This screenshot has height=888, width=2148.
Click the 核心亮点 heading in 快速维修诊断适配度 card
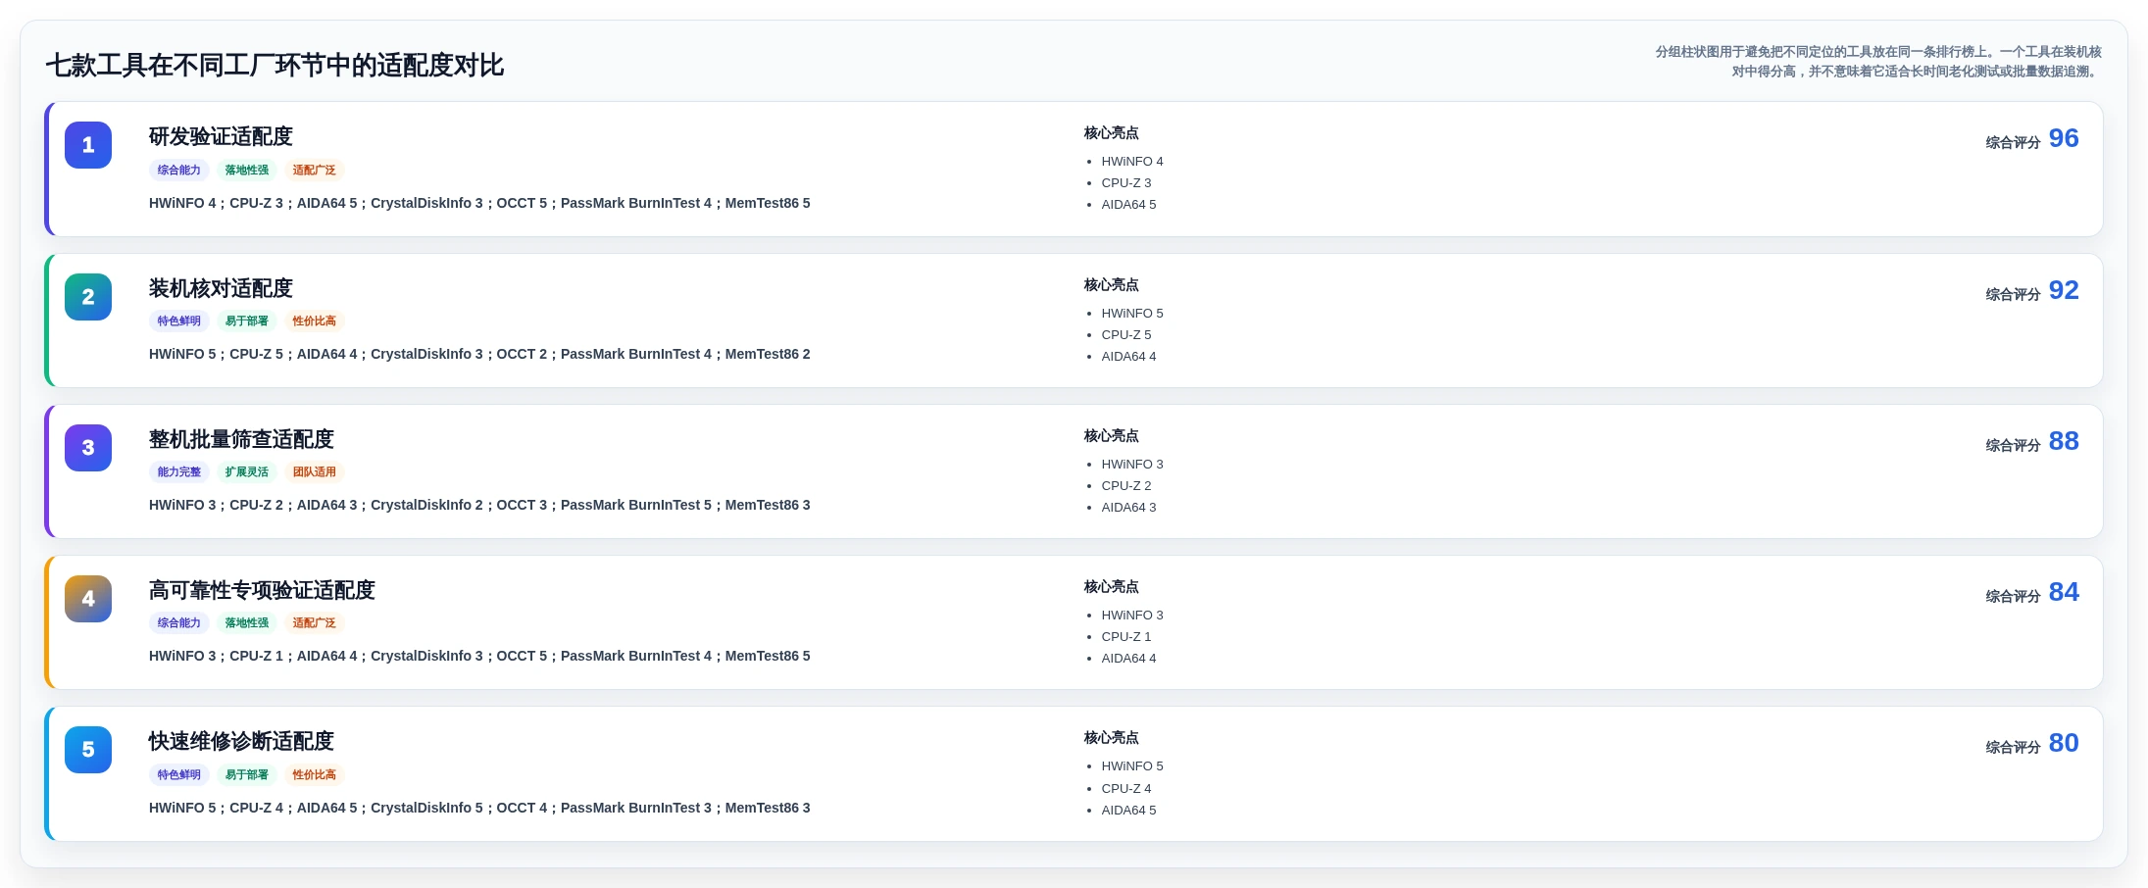pyautogui.click(x=1111, y=738)
